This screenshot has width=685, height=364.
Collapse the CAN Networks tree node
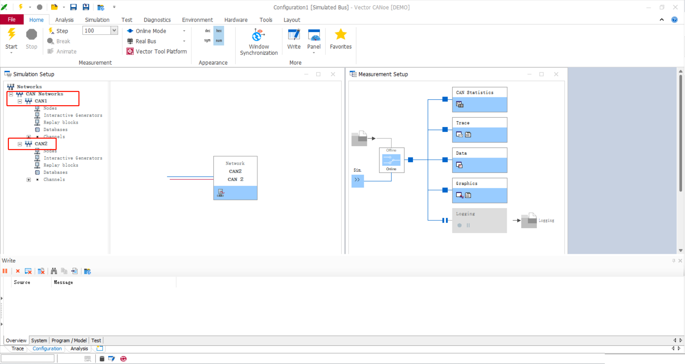coord(11,94)
